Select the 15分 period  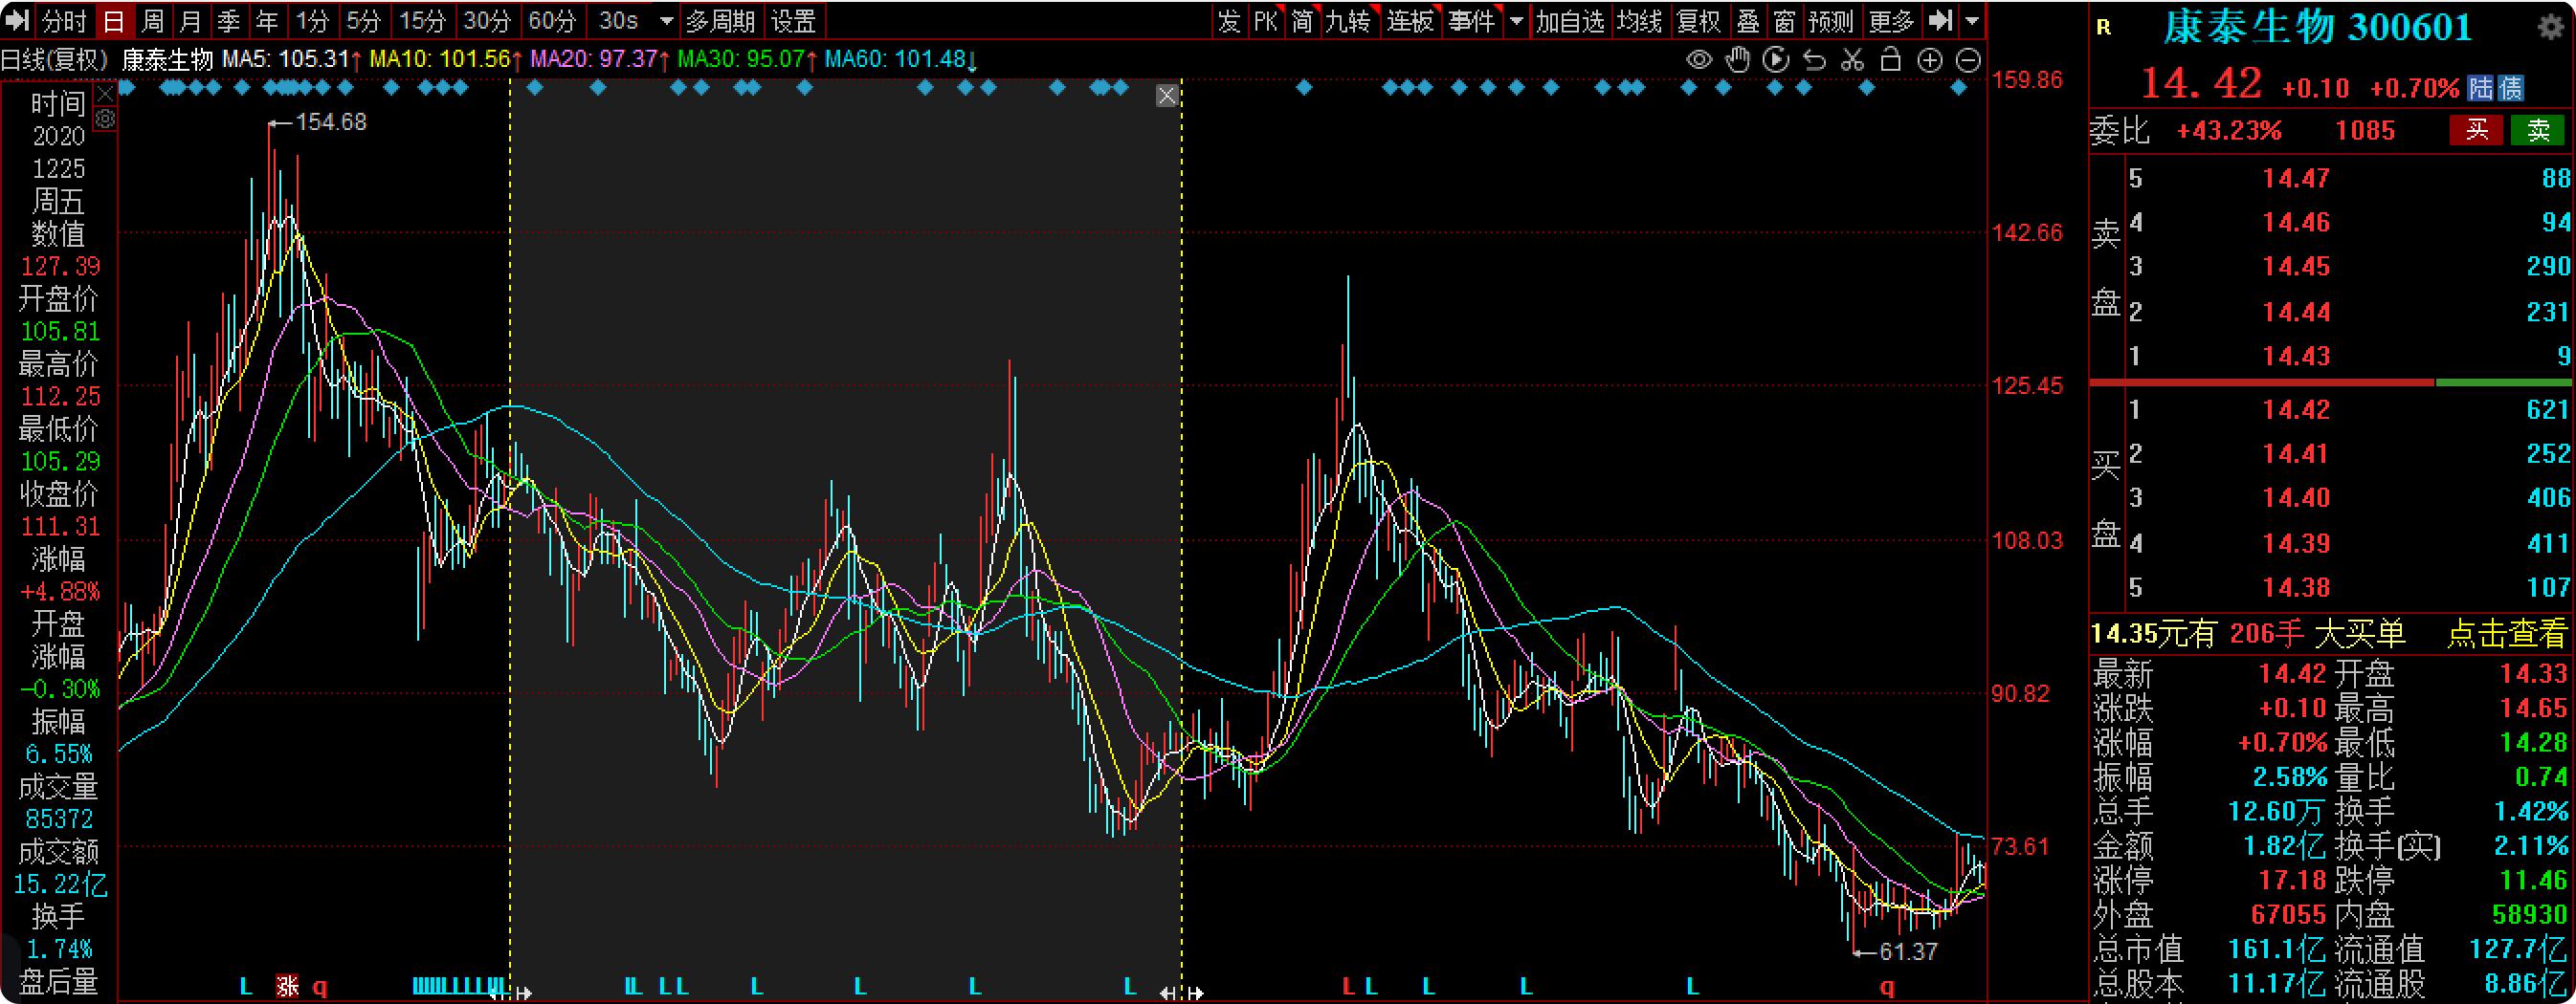pyautogui.click(x=423, y=20)
